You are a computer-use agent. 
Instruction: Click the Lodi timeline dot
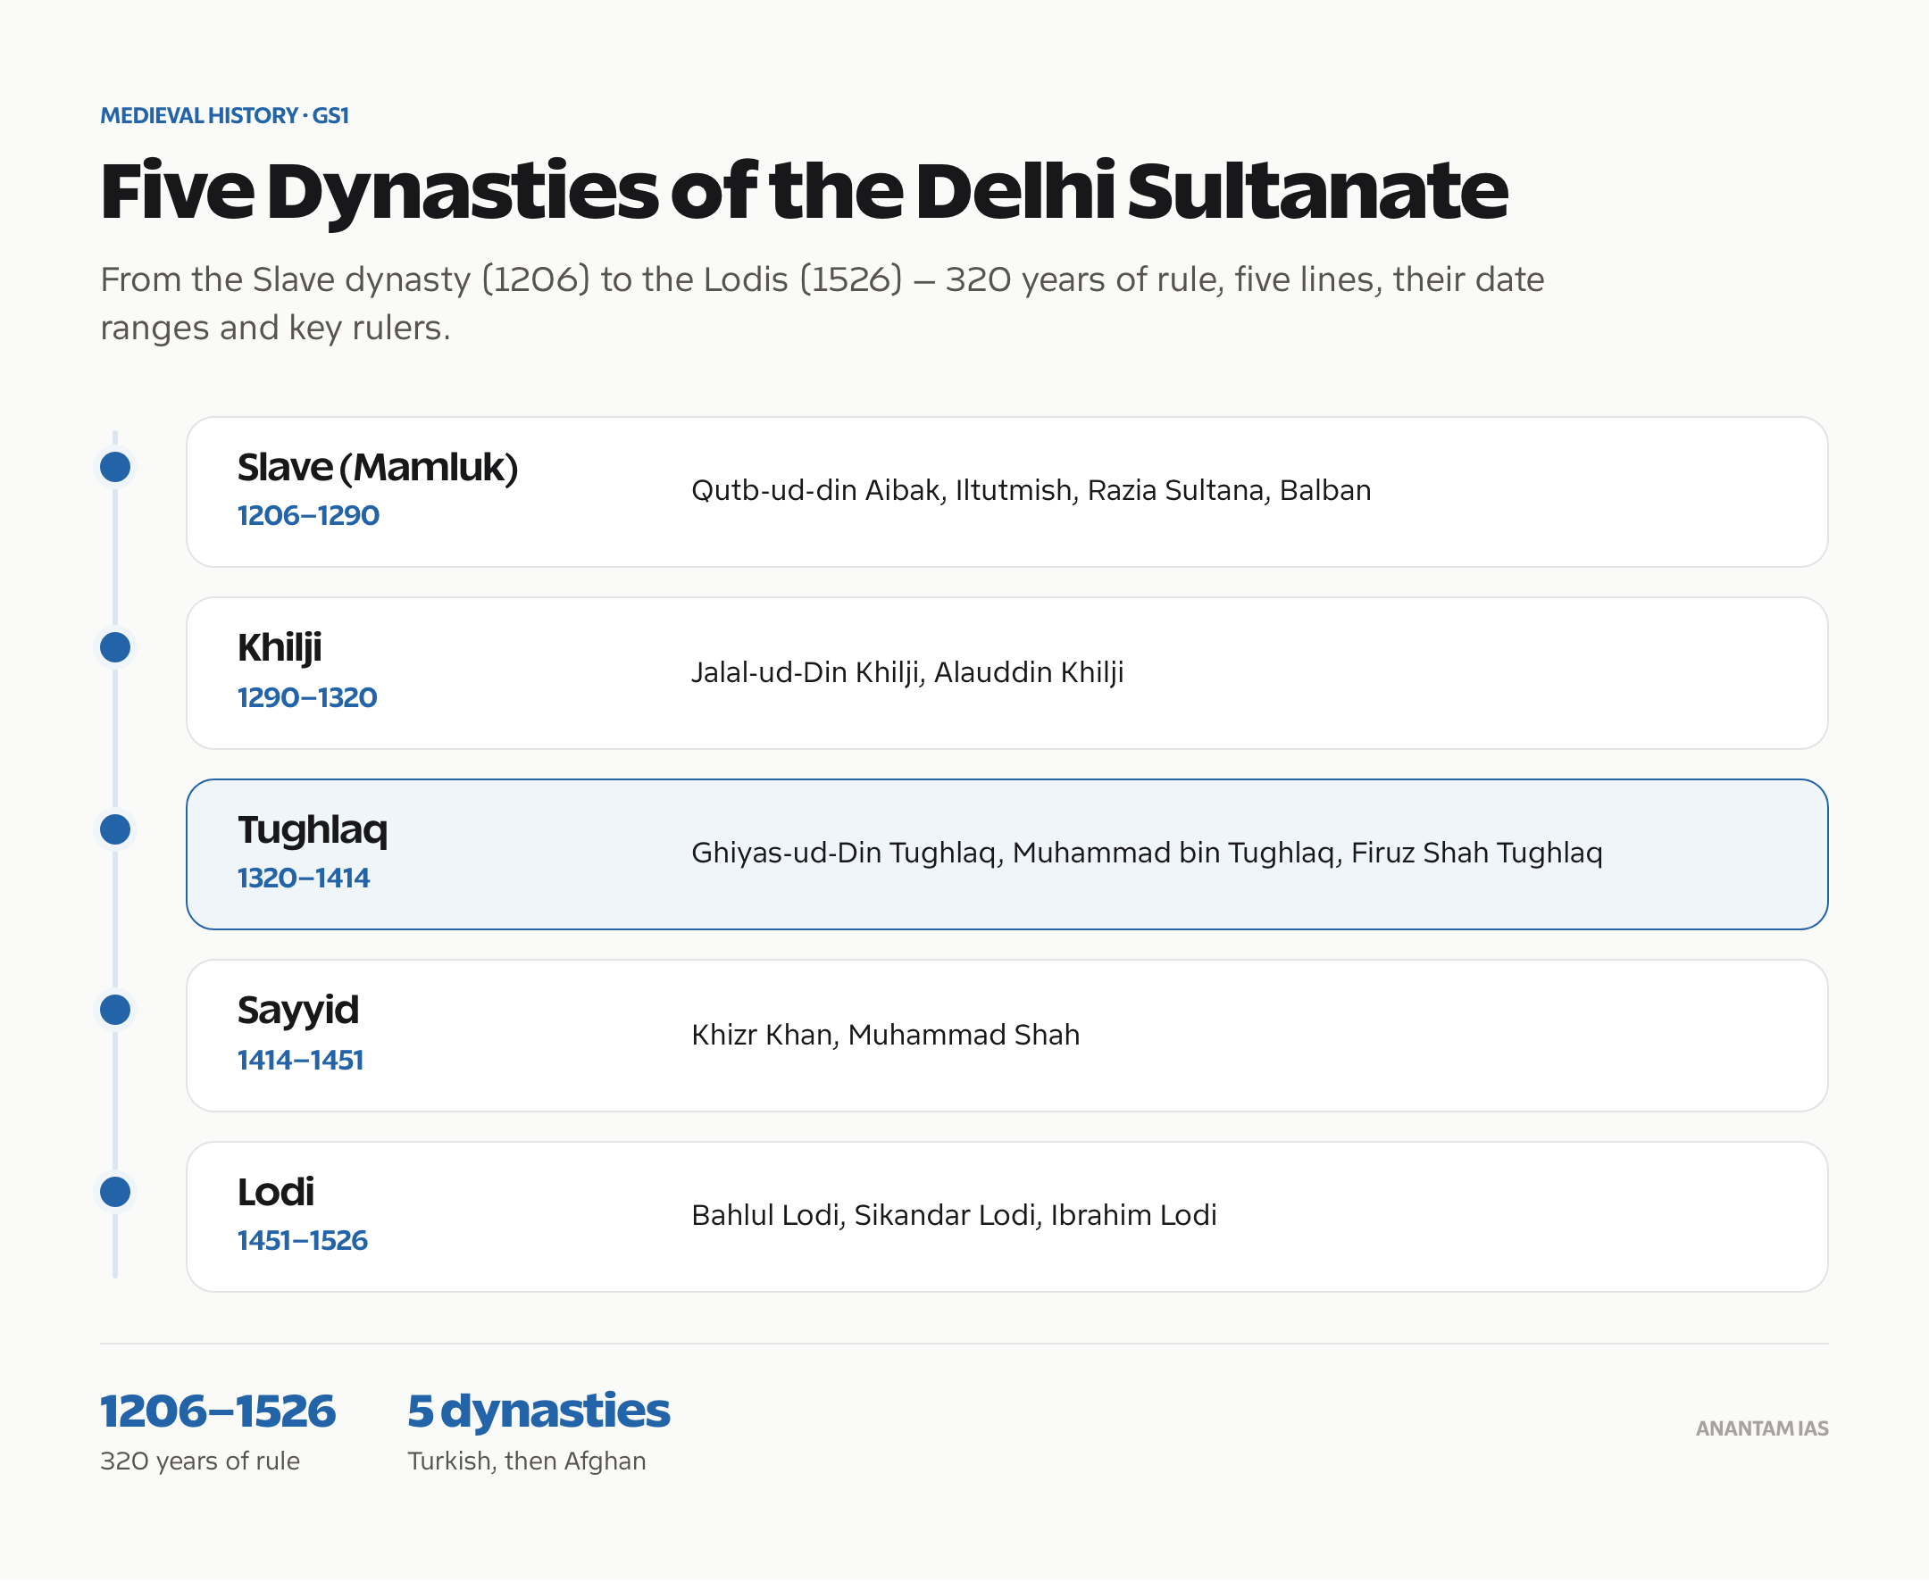click(115, 1192)
